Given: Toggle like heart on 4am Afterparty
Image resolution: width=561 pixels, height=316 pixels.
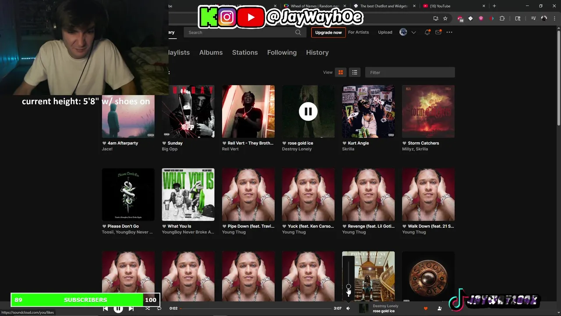Looking at the screenshot, I should (104, 143).
